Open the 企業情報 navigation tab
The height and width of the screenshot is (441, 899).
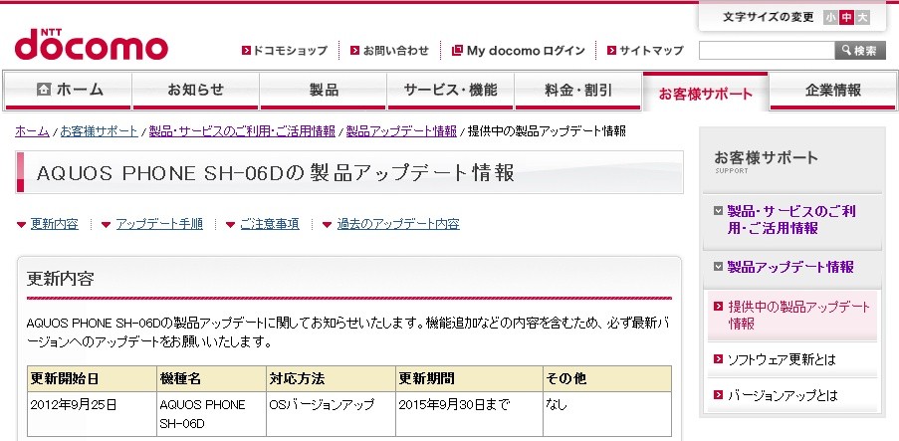833,90
